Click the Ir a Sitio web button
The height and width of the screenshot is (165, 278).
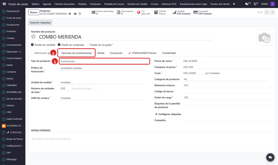(144, 12)
